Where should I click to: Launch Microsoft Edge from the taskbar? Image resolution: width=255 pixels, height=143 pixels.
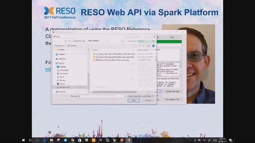(44, 140)
